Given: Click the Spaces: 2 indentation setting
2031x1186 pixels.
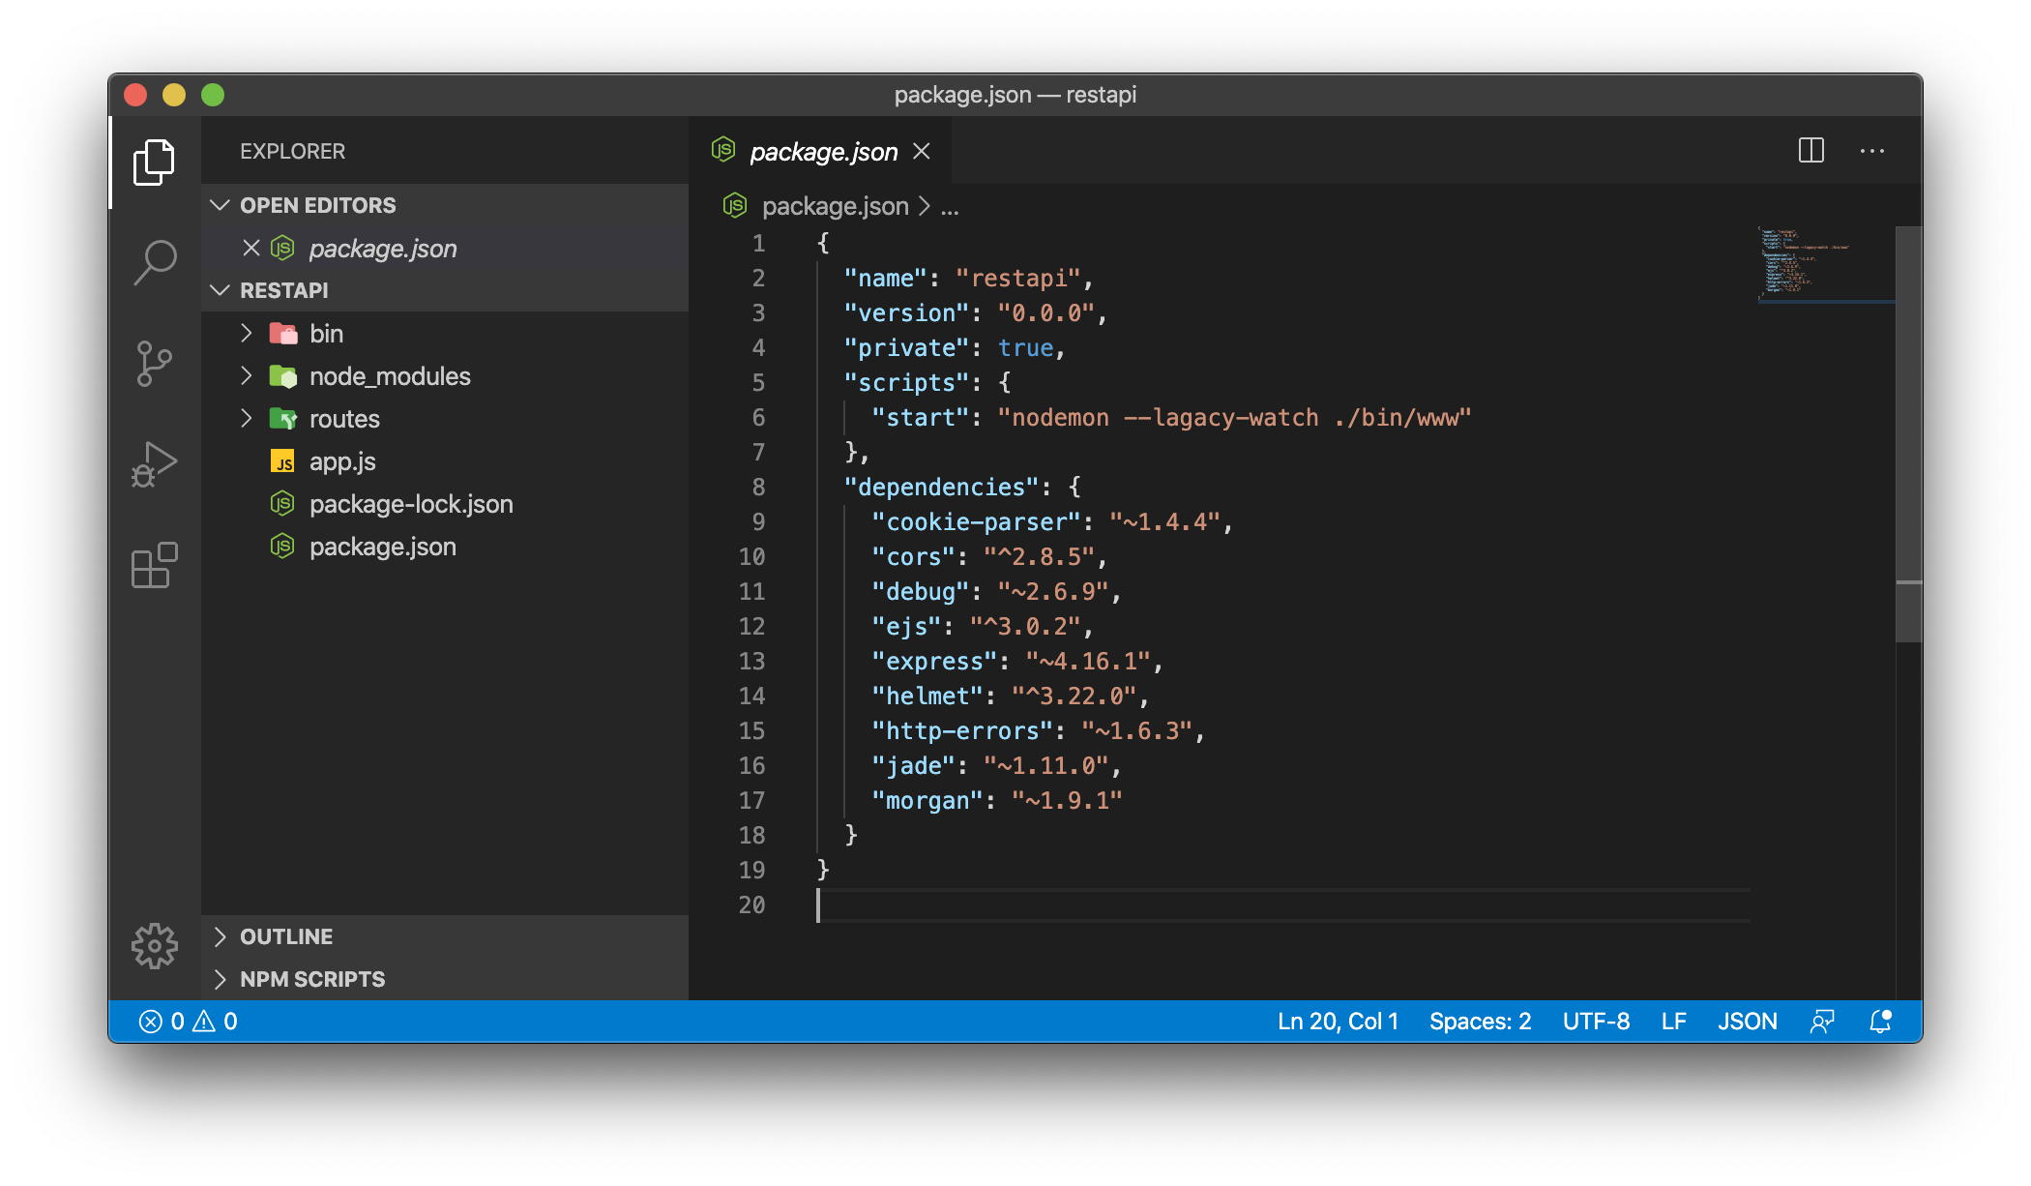Looking at the screenshot, I should pos(1480,1022).
